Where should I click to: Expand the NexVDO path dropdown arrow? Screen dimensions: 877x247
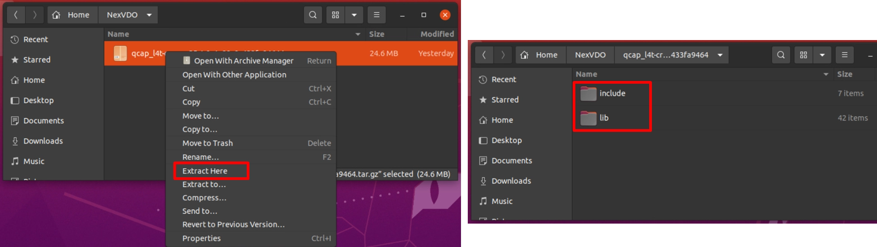[x=149, y=15]
